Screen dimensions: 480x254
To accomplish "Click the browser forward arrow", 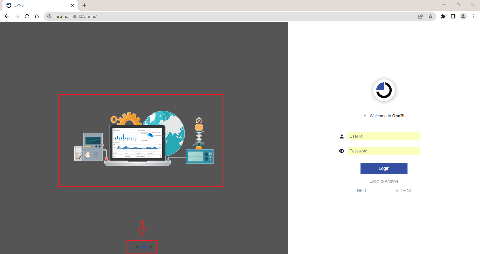I will click(x=17, y=16).
